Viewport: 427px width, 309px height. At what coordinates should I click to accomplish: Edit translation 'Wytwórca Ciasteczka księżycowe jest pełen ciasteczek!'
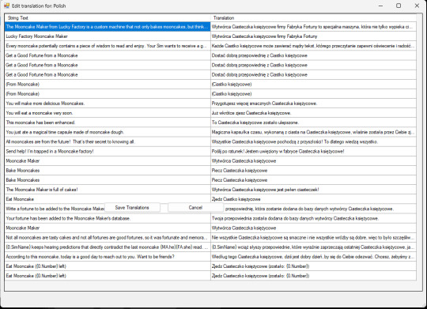click(313, 190)
